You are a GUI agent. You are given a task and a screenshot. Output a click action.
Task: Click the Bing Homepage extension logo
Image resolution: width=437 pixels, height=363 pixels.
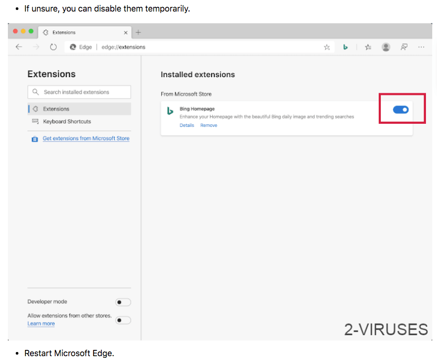click(170, 111)
